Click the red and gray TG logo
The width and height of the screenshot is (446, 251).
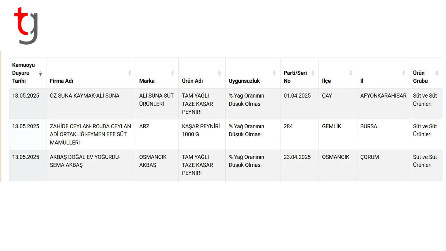tap(26, 26)
